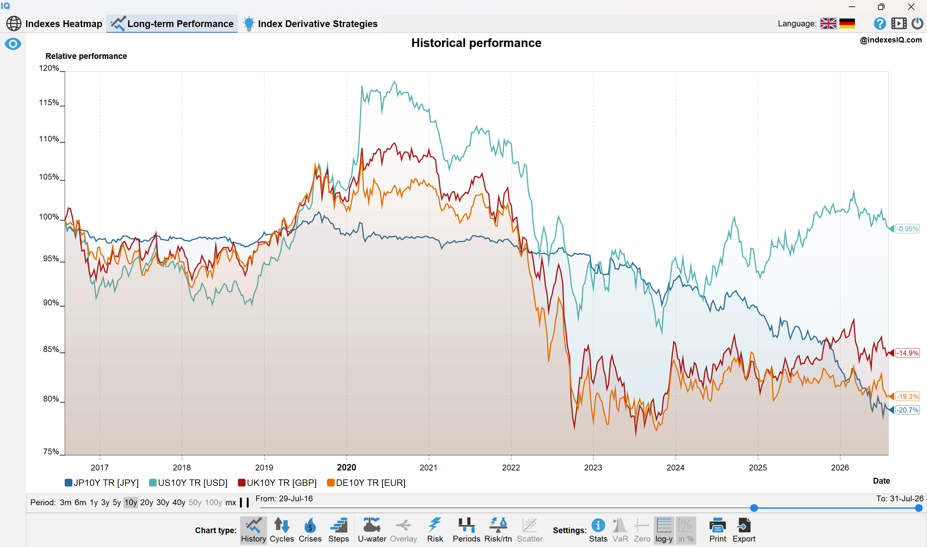Toggle the 'in %' setting
Screen dimensions: 927x547
click(x=686, y=530)
